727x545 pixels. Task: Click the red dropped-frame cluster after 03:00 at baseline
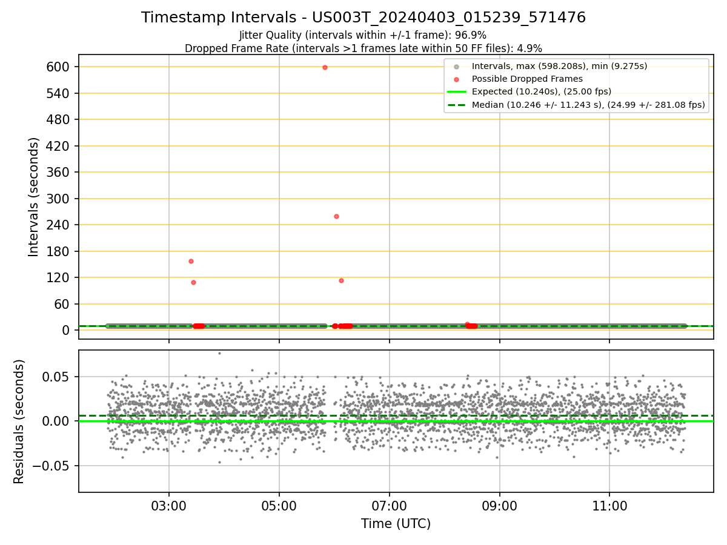pos(199,326)
